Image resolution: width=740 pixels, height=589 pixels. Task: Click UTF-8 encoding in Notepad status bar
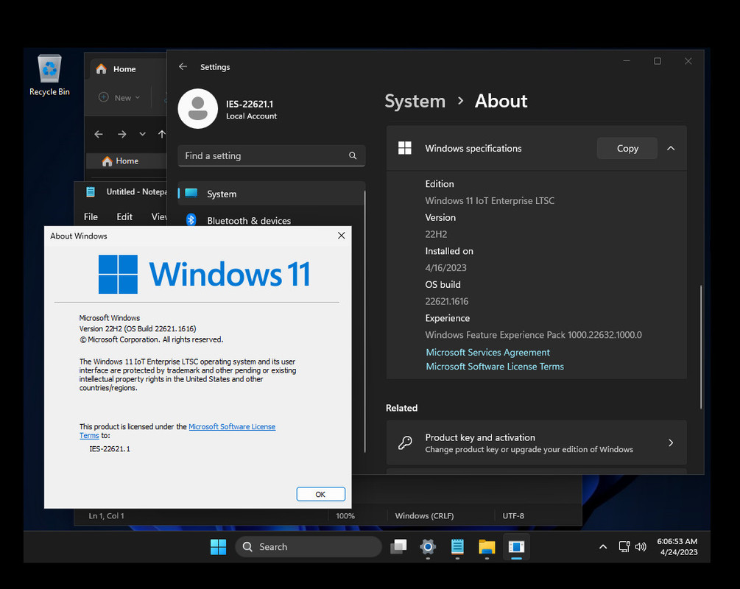pyautogui.click(x=513, y=516)
